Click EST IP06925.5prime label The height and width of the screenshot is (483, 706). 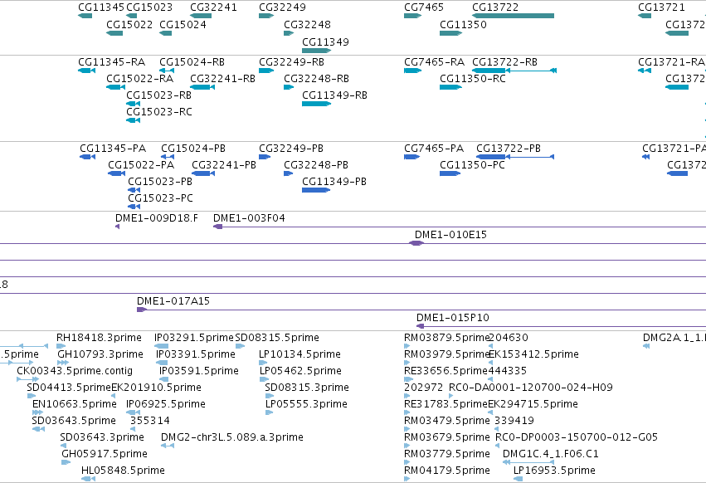pos(166,404)
